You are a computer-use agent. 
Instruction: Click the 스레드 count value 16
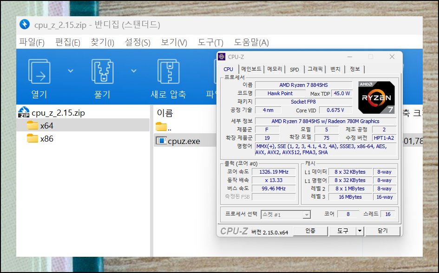(388, 214)
